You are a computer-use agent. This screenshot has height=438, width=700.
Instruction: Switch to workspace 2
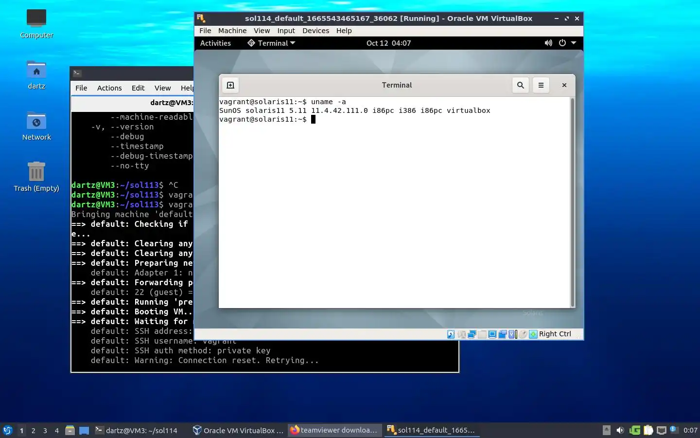click(x=33, y=430)
